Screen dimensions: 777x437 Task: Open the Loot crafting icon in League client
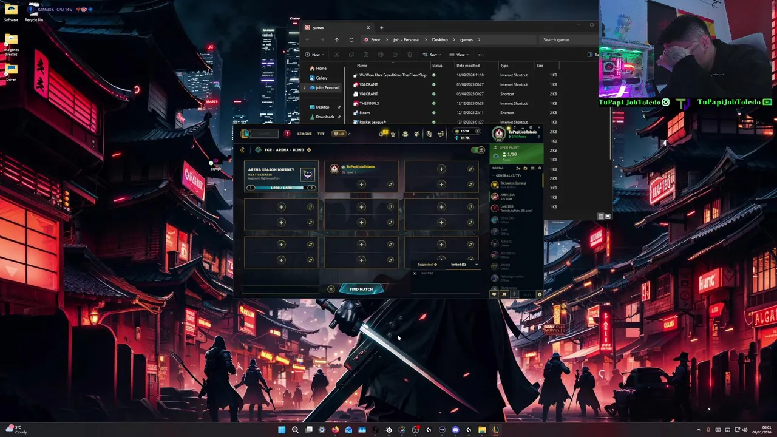click(416, 134)
